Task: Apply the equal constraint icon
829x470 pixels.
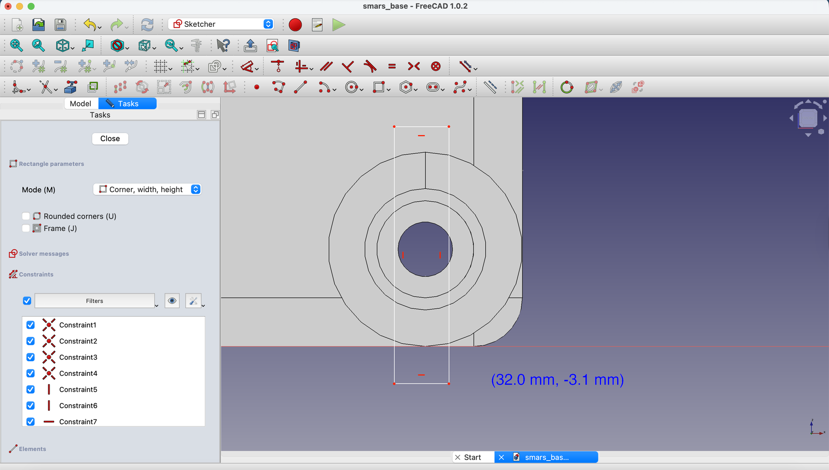Action: click(x=392, y=67)
